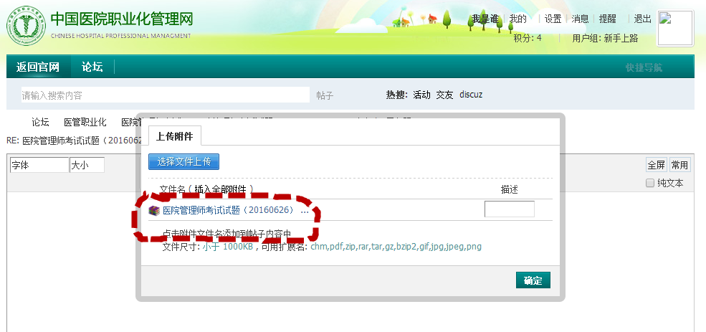Go to 返回官网 in navigation bar
The width and height of the screenshot is (706, 332).
(38, 67)
